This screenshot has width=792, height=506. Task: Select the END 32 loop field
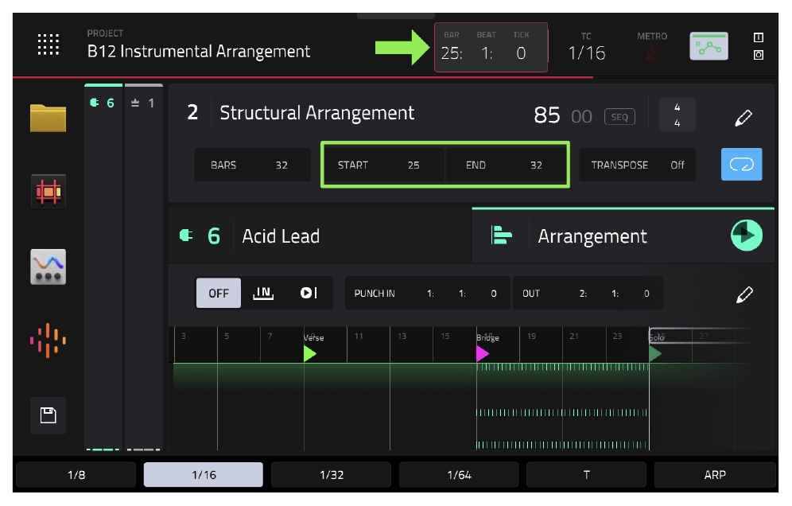click(506, 165)
